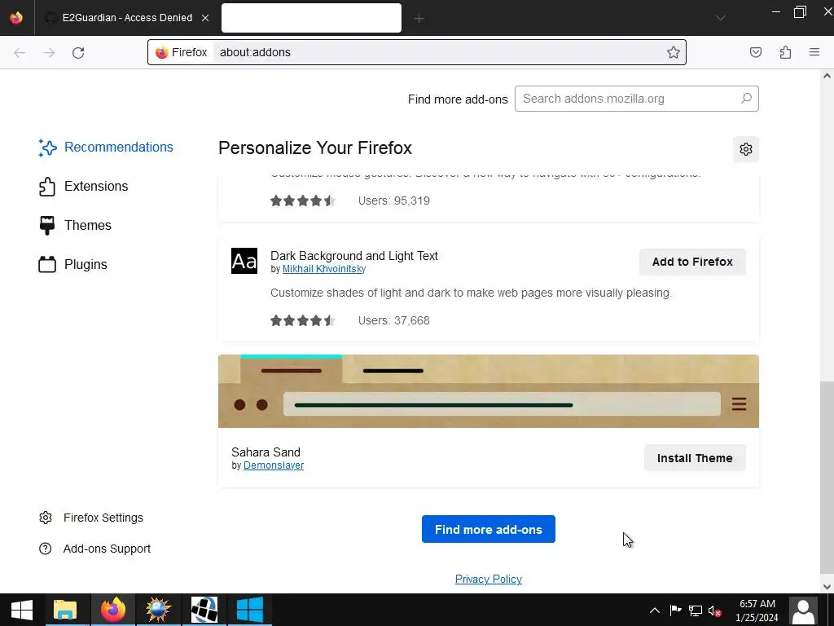Bookmark this page with the star icon

(x=674, y=52)
